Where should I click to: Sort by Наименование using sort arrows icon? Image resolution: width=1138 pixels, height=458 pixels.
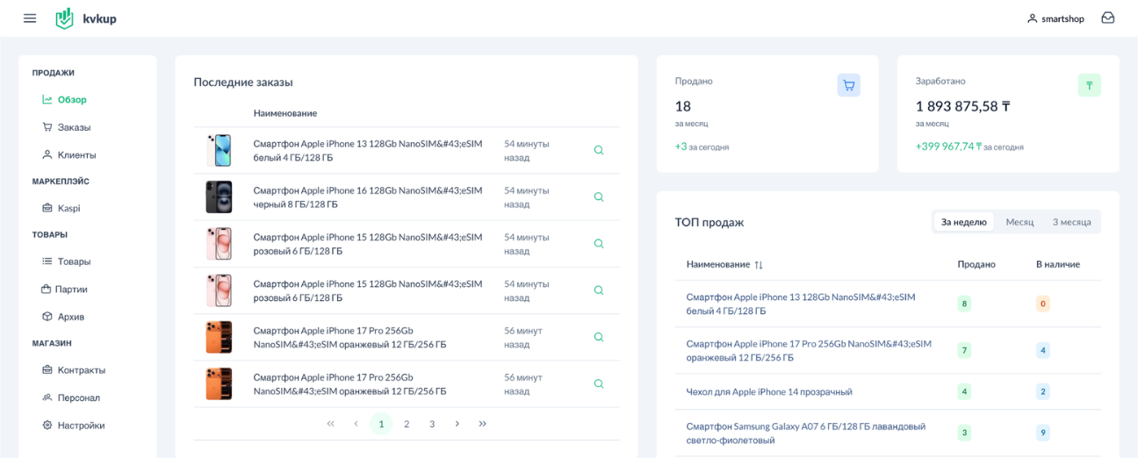[759, 265]
